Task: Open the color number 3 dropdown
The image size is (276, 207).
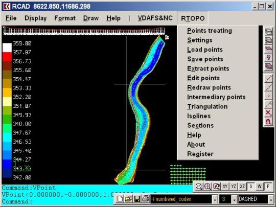Action: tap(234, 199)
